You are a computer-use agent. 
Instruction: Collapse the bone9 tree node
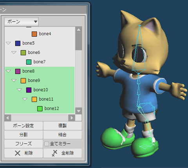(x=14, y=80)
